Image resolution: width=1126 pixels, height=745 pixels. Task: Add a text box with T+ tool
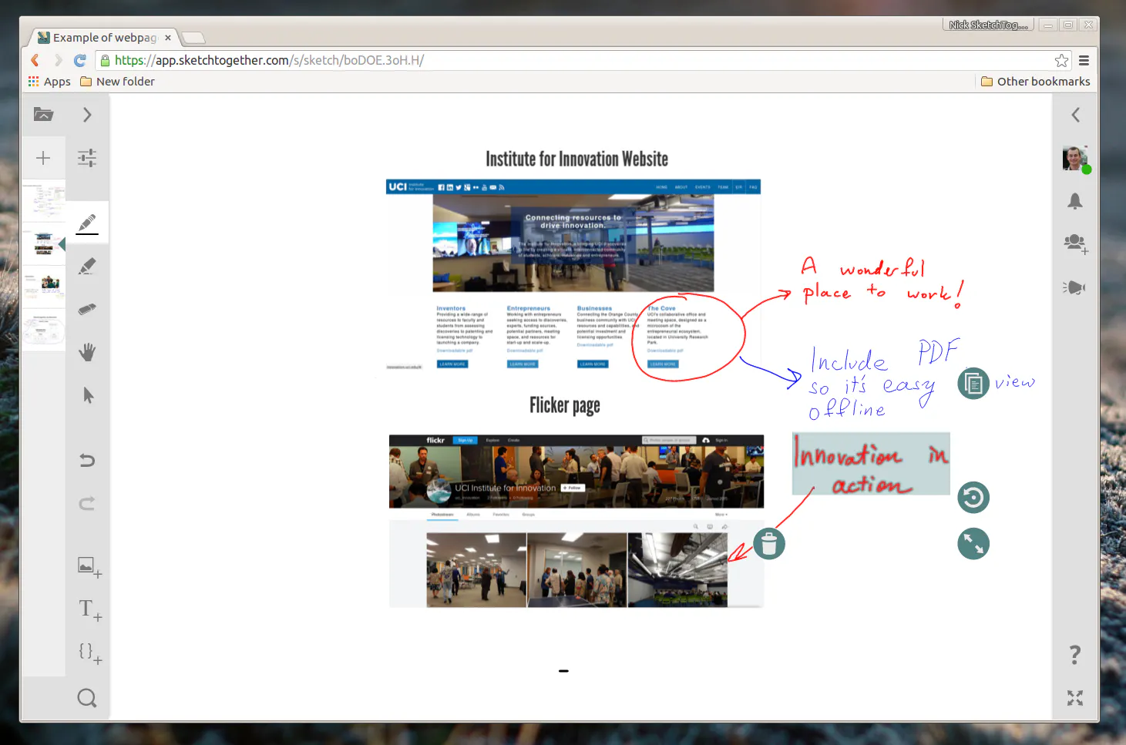point(89,610)
